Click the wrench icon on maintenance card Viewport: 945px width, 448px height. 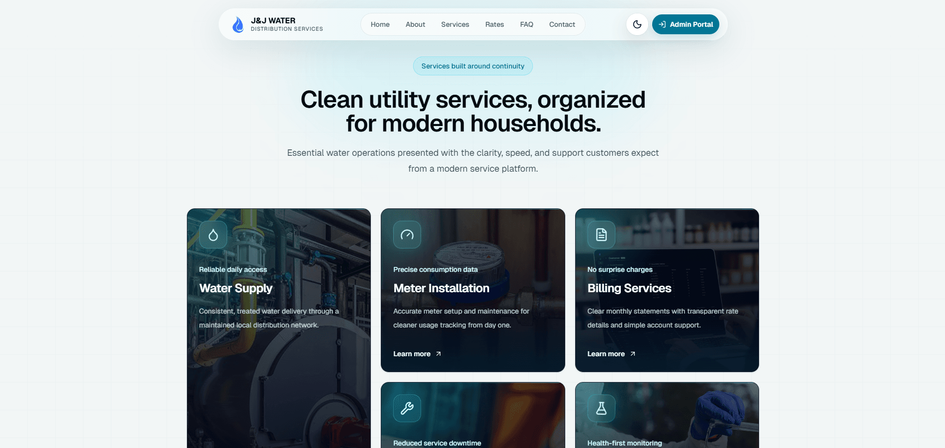(x=407, y=408)
